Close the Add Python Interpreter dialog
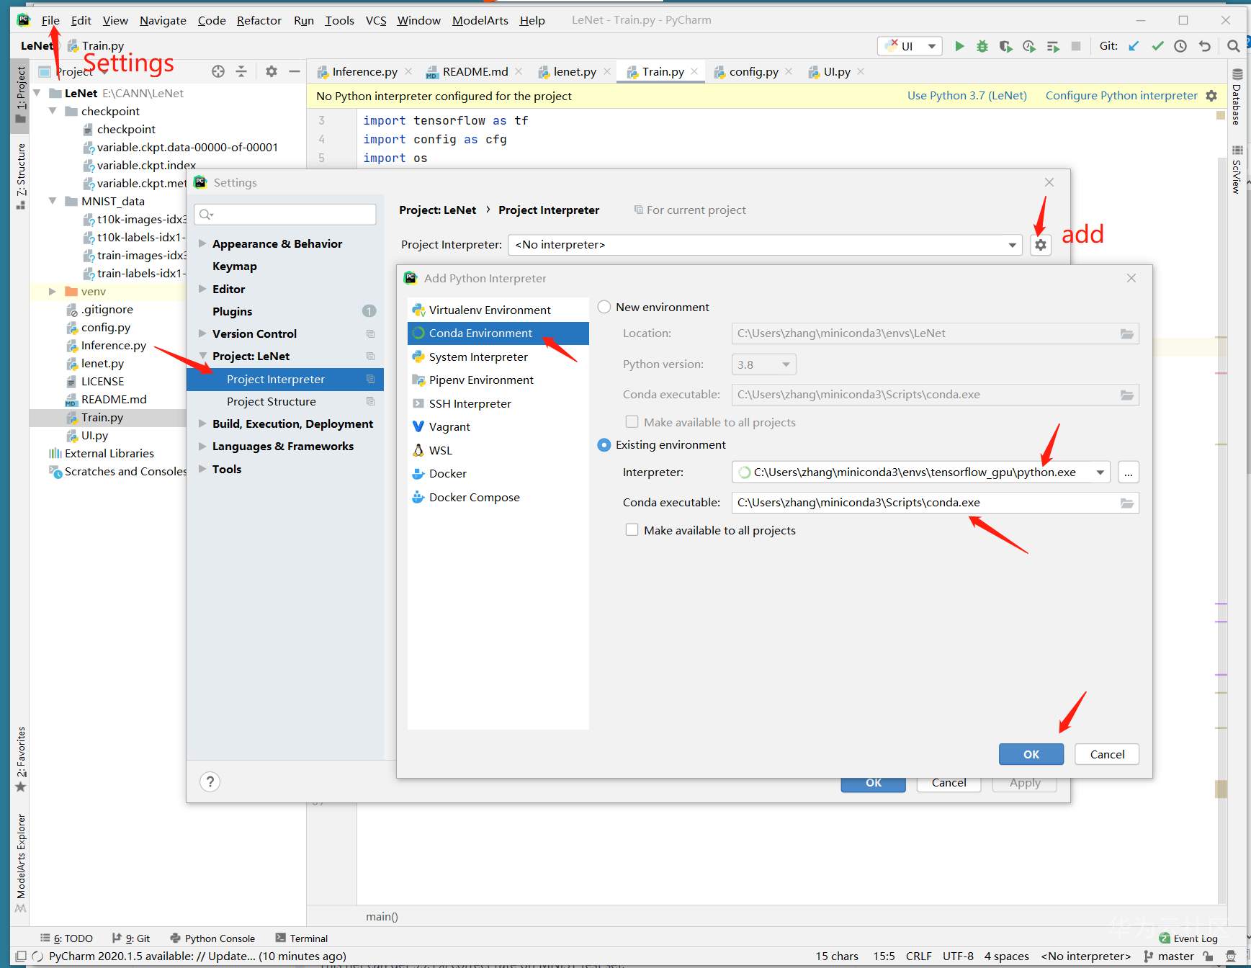 [x=1131, y=278]
